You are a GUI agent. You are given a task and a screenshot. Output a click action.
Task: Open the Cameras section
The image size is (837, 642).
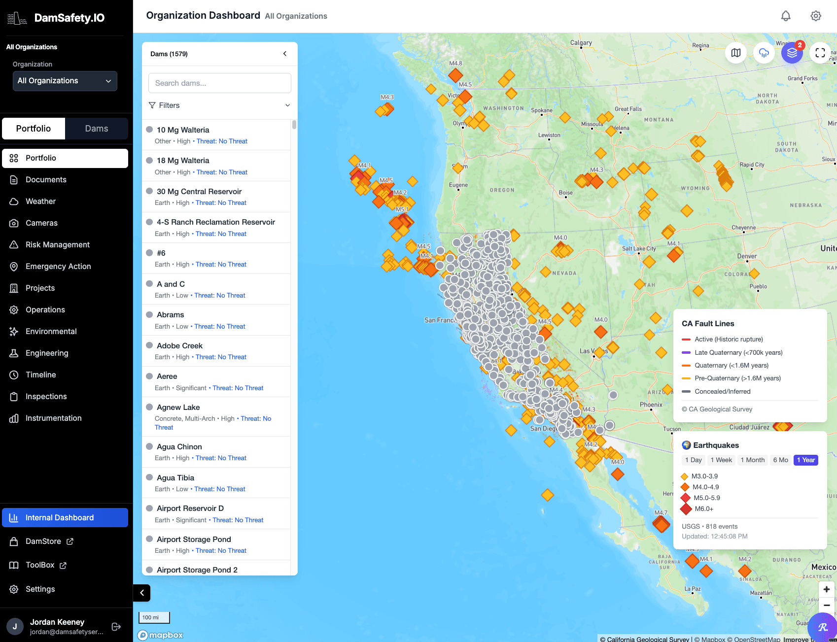65,223
